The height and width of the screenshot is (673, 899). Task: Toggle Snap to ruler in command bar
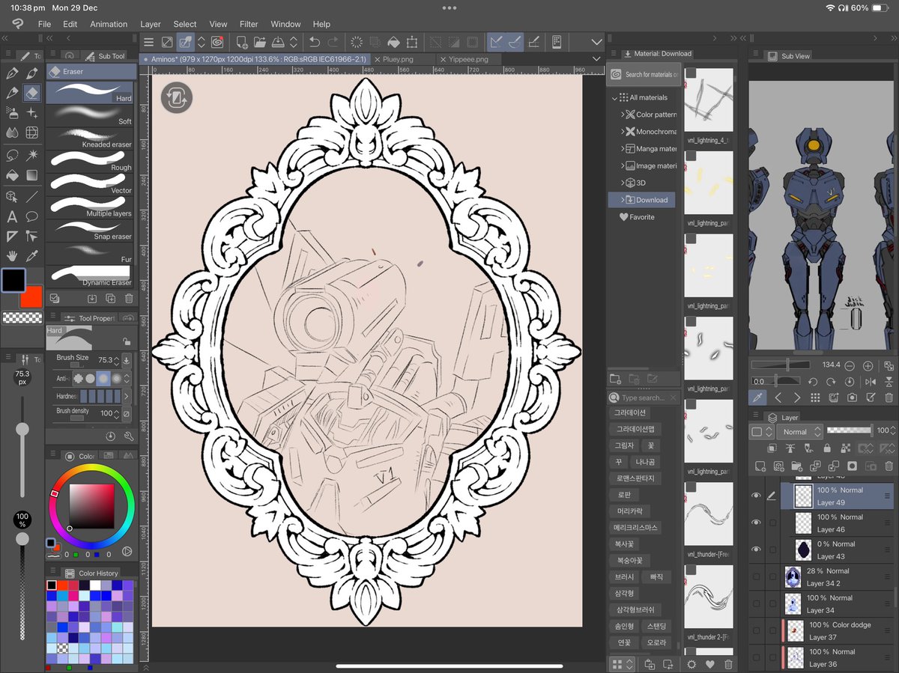pyautogui.click(x=496, y=43)
